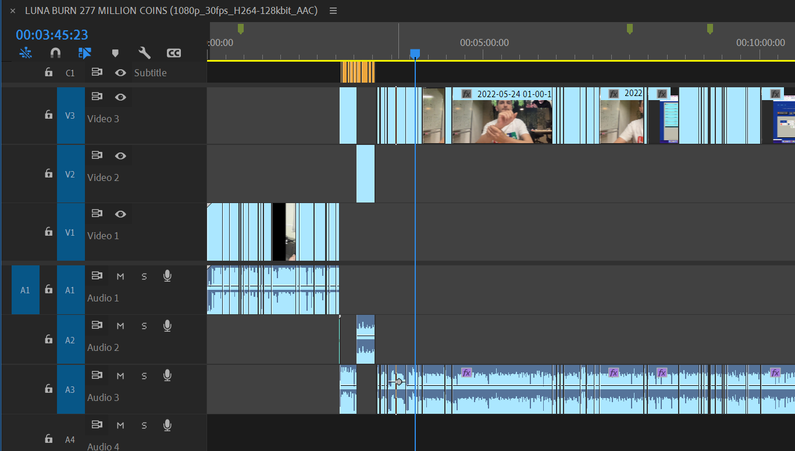Toggle lock on Audio 4 track
Image resolution: width=795 pixels, height=451 pixels.
click(x=49, y=439)
